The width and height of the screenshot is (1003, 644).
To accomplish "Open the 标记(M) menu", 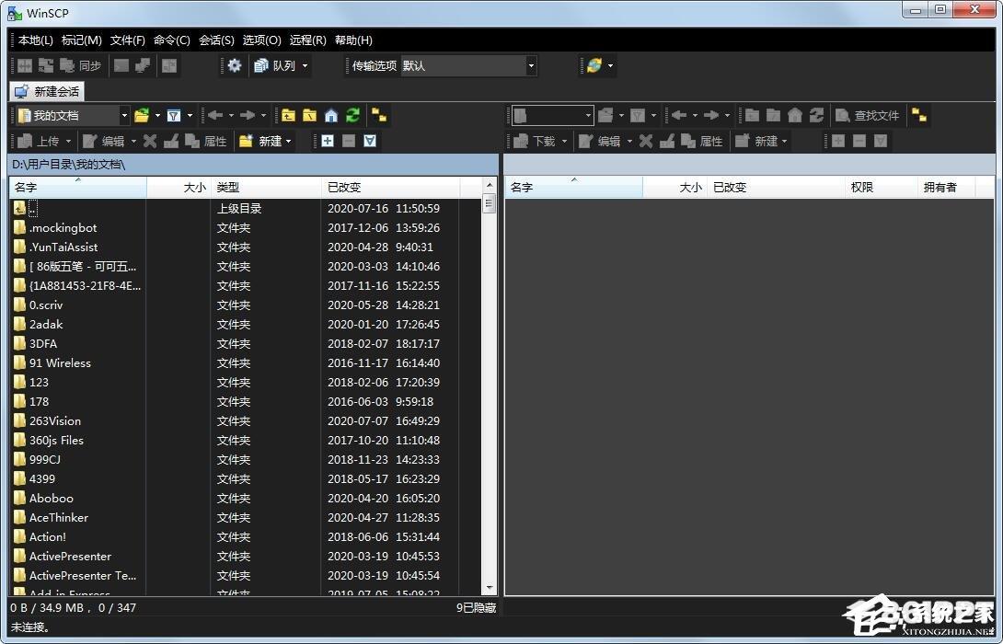I will pos(82,40).
